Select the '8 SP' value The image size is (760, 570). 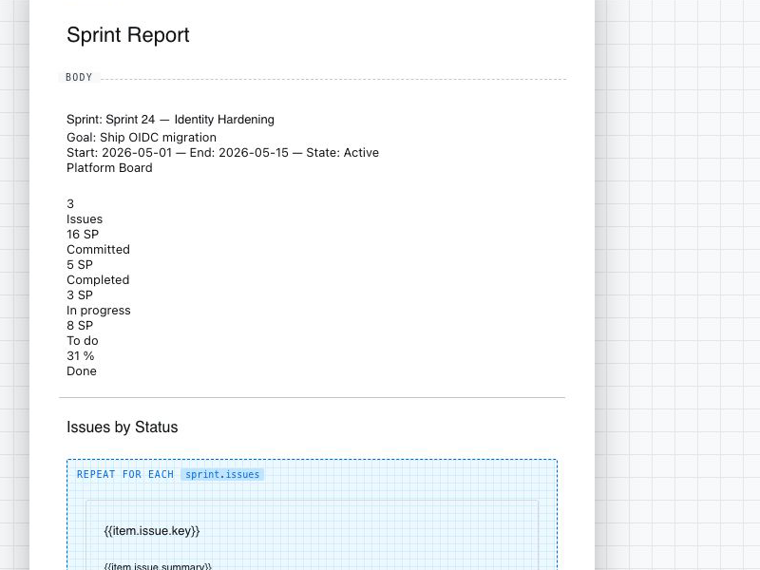(80, 326)
